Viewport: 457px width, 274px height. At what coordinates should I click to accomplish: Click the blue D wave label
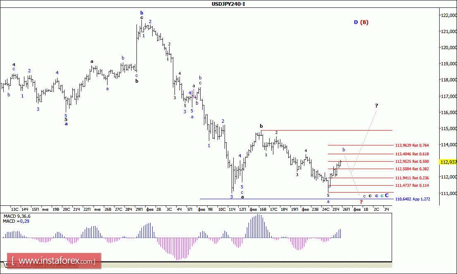(x=356, y=22)
